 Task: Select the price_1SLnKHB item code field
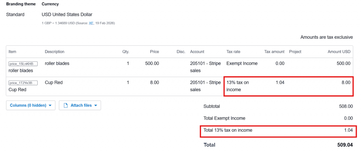coord(23,64)
